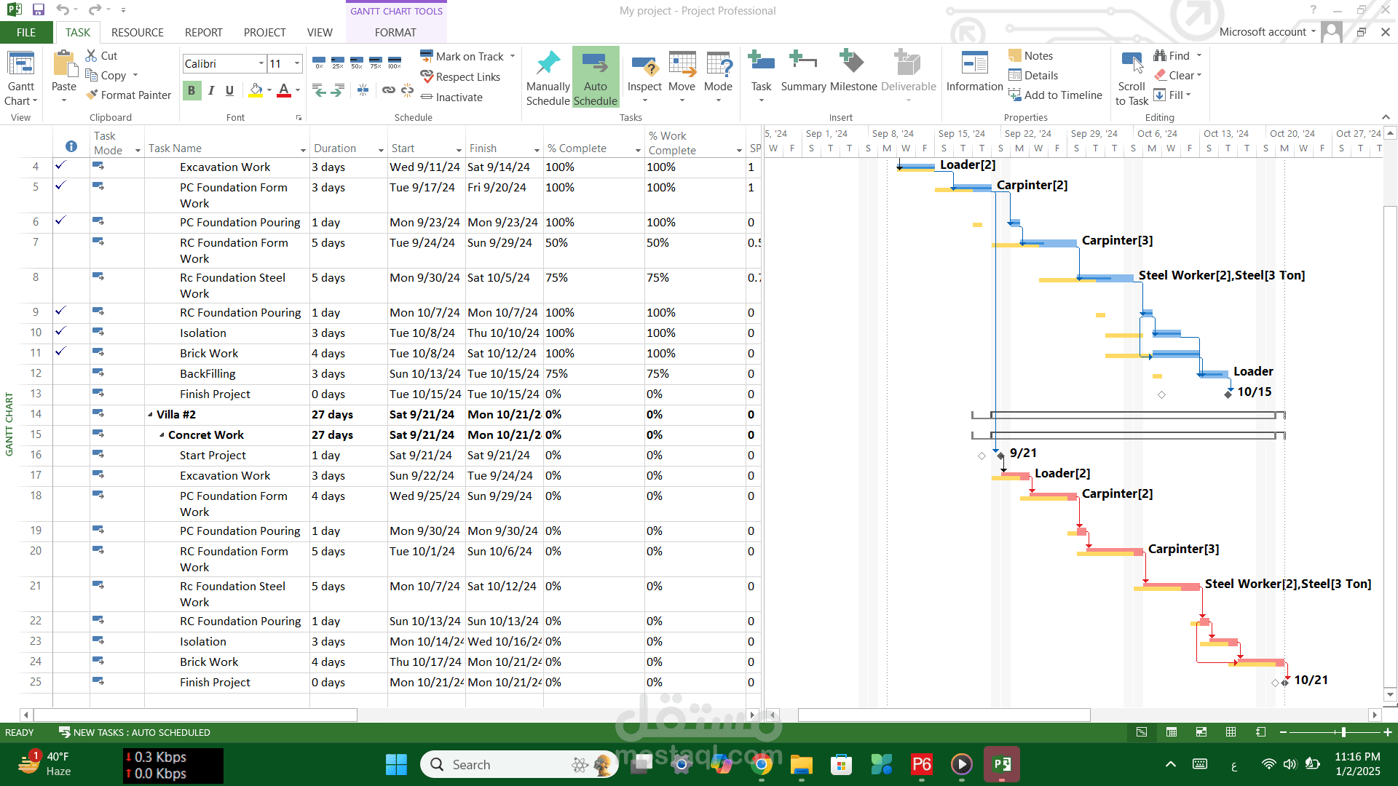The image size is (1398, 786).
Task: Mark task 100% complete
Action: pos(394,63)
